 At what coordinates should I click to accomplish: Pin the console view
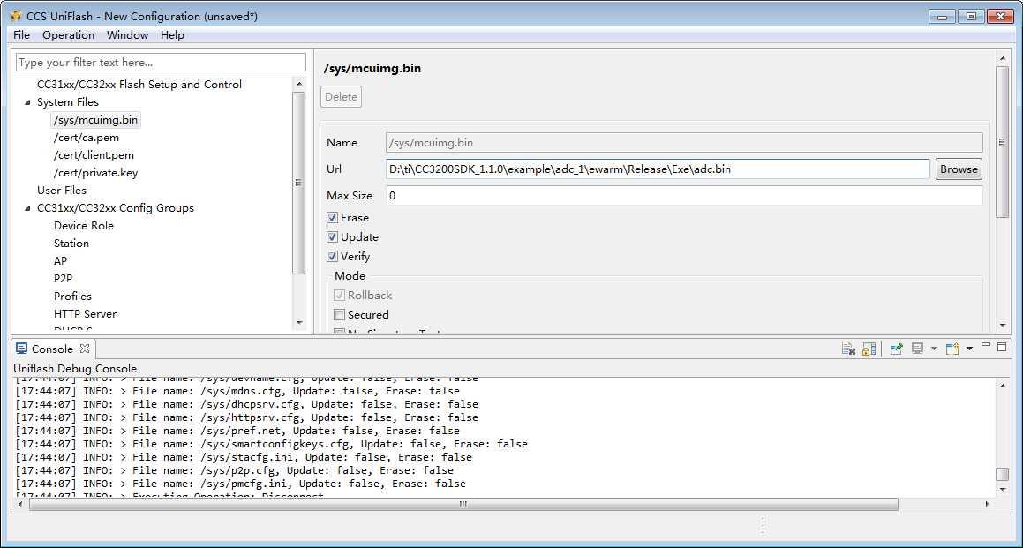[x=897, y=349]
